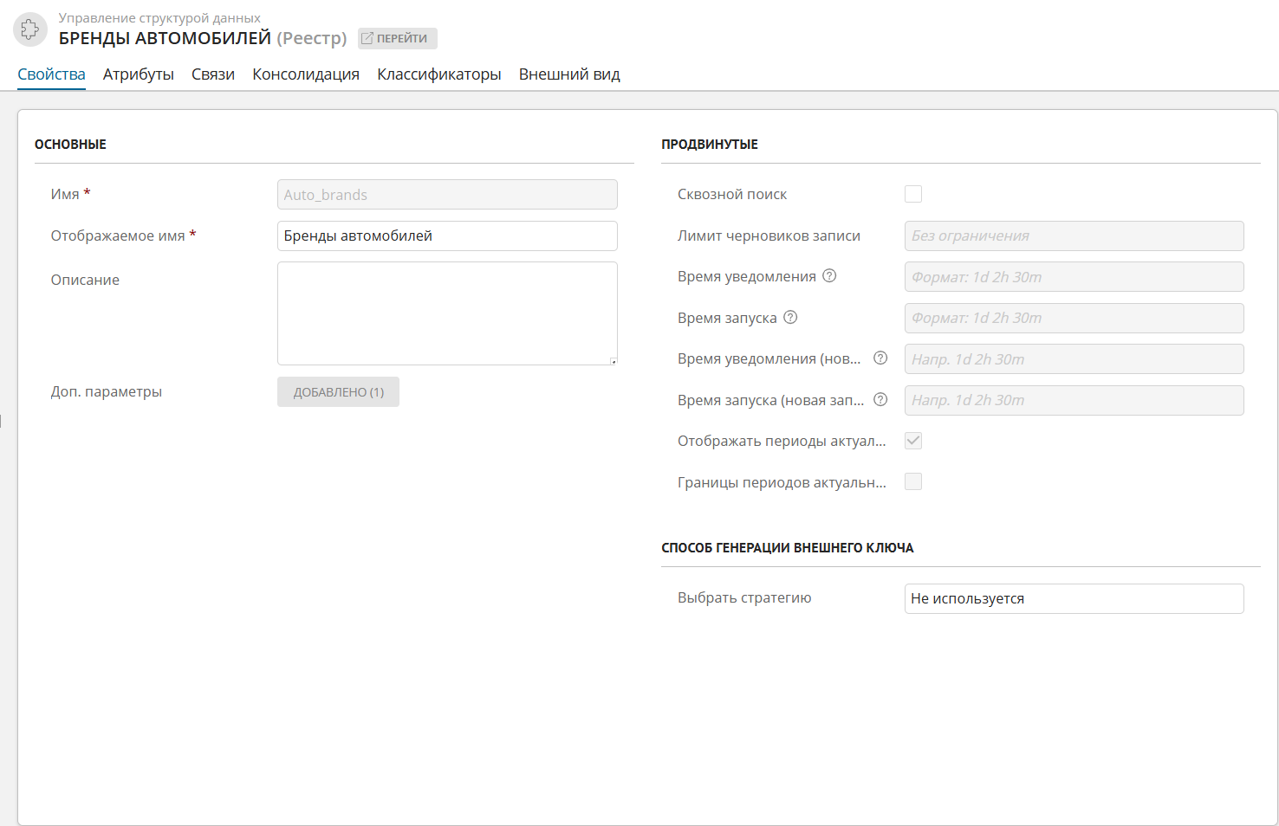
Task: Select the Классификаторы tab
Action: (x=439, y=74)
